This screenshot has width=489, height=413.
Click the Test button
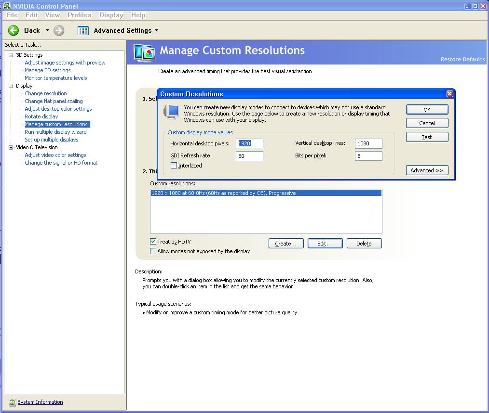pyautogui.click(x=427, y=137)
